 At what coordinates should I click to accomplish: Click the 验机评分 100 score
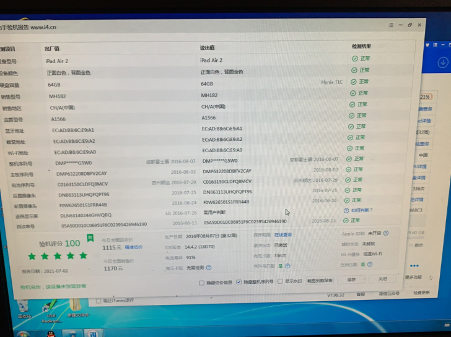pyautogui.click(x=59, y=244)
